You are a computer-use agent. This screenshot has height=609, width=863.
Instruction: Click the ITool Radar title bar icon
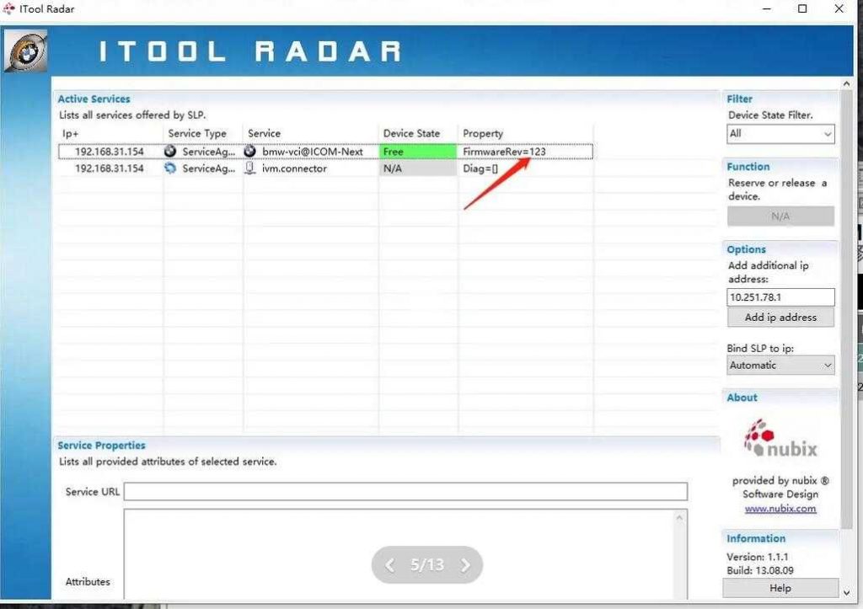8,8
